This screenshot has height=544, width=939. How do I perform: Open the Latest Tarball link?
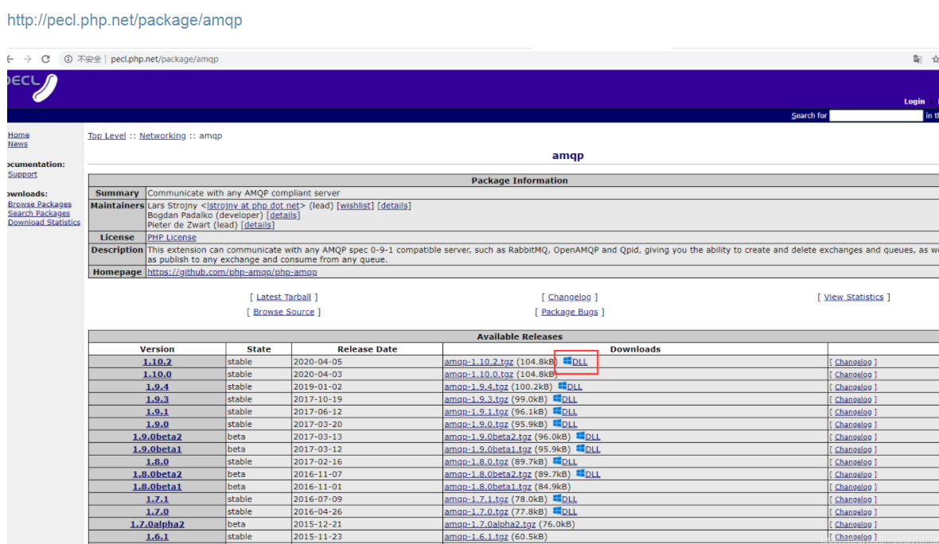pos(284,296)
